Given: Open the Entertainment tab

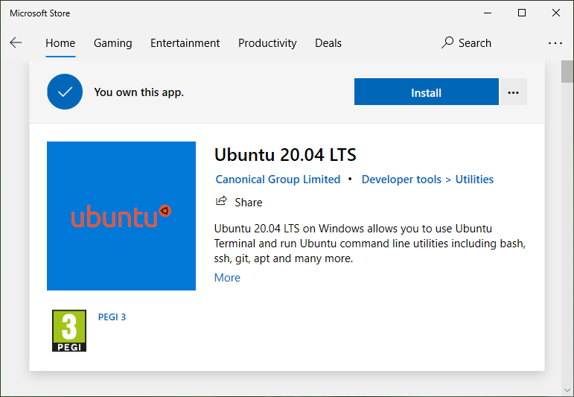Looking at the screenshot, I should 185,43.
